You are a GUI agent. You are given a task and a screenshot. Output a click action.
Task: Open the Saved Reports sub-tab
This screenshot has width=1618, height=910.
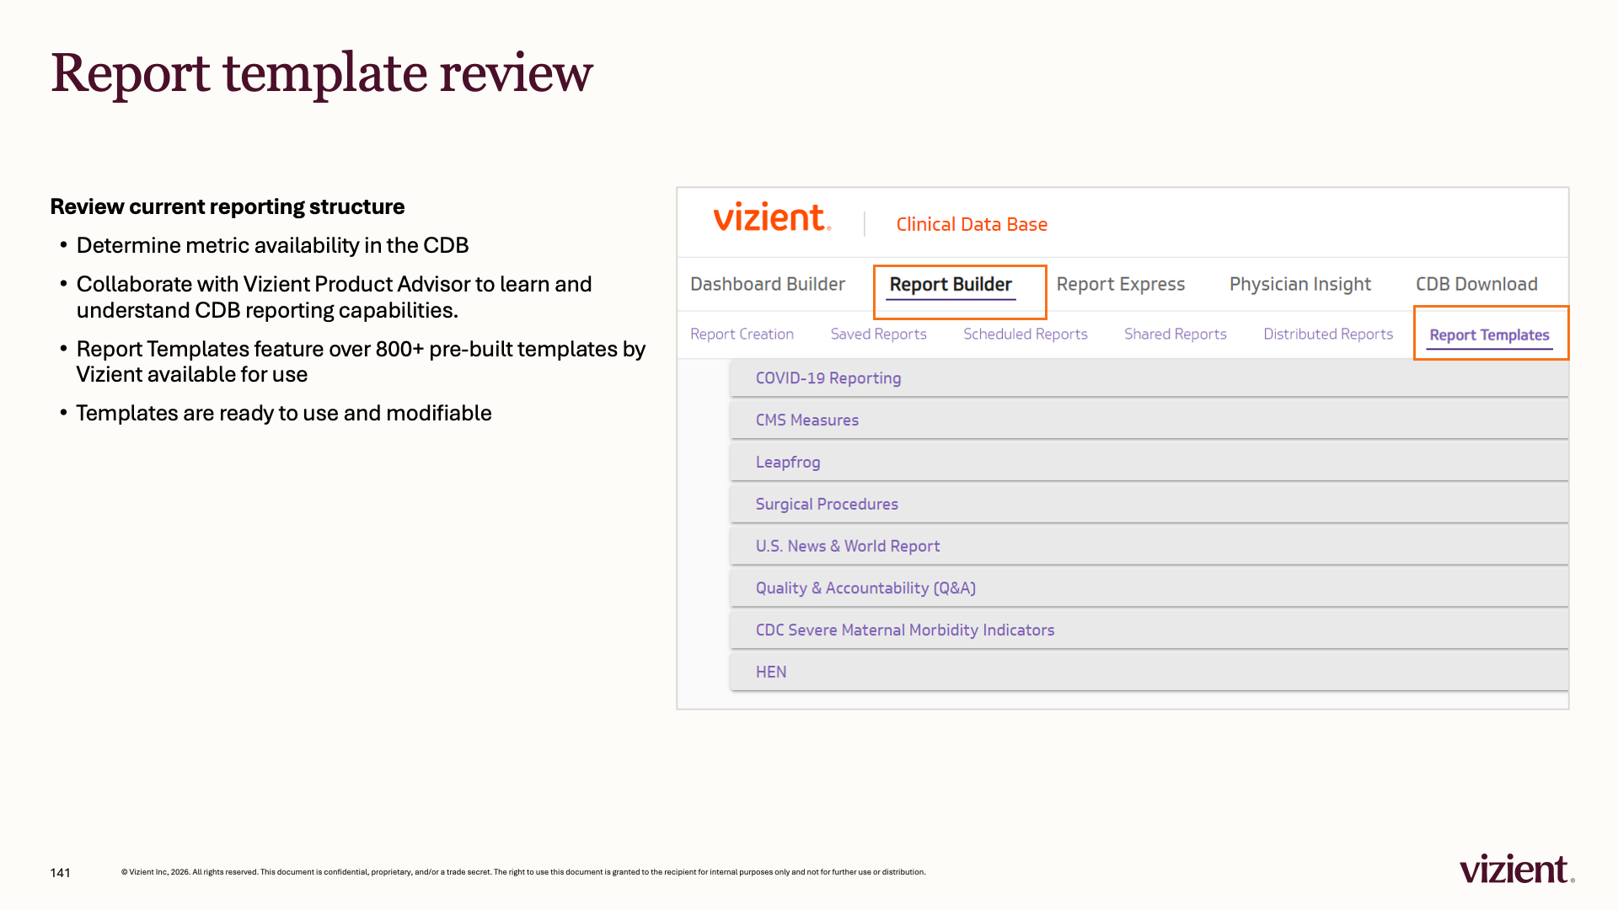point(878,334)
